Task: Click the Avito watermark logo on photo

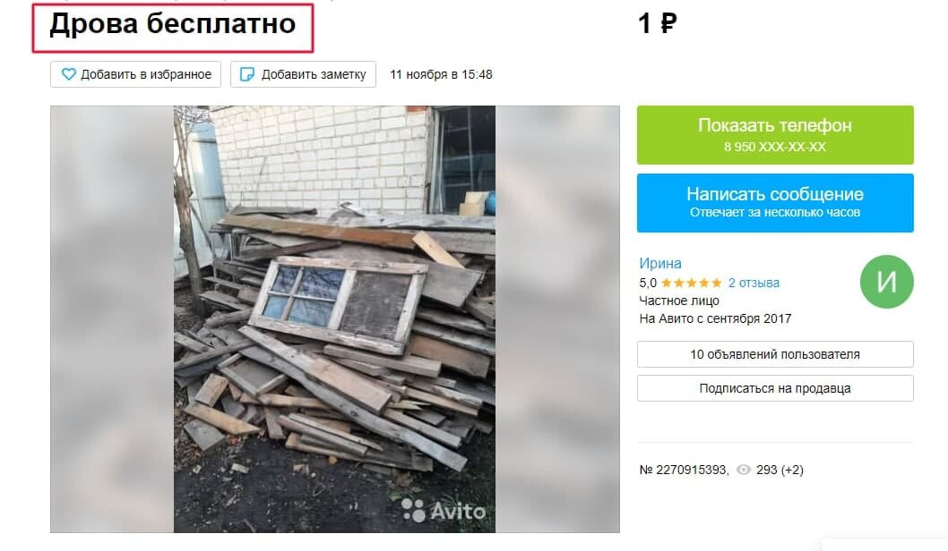Action: (444, 511)
